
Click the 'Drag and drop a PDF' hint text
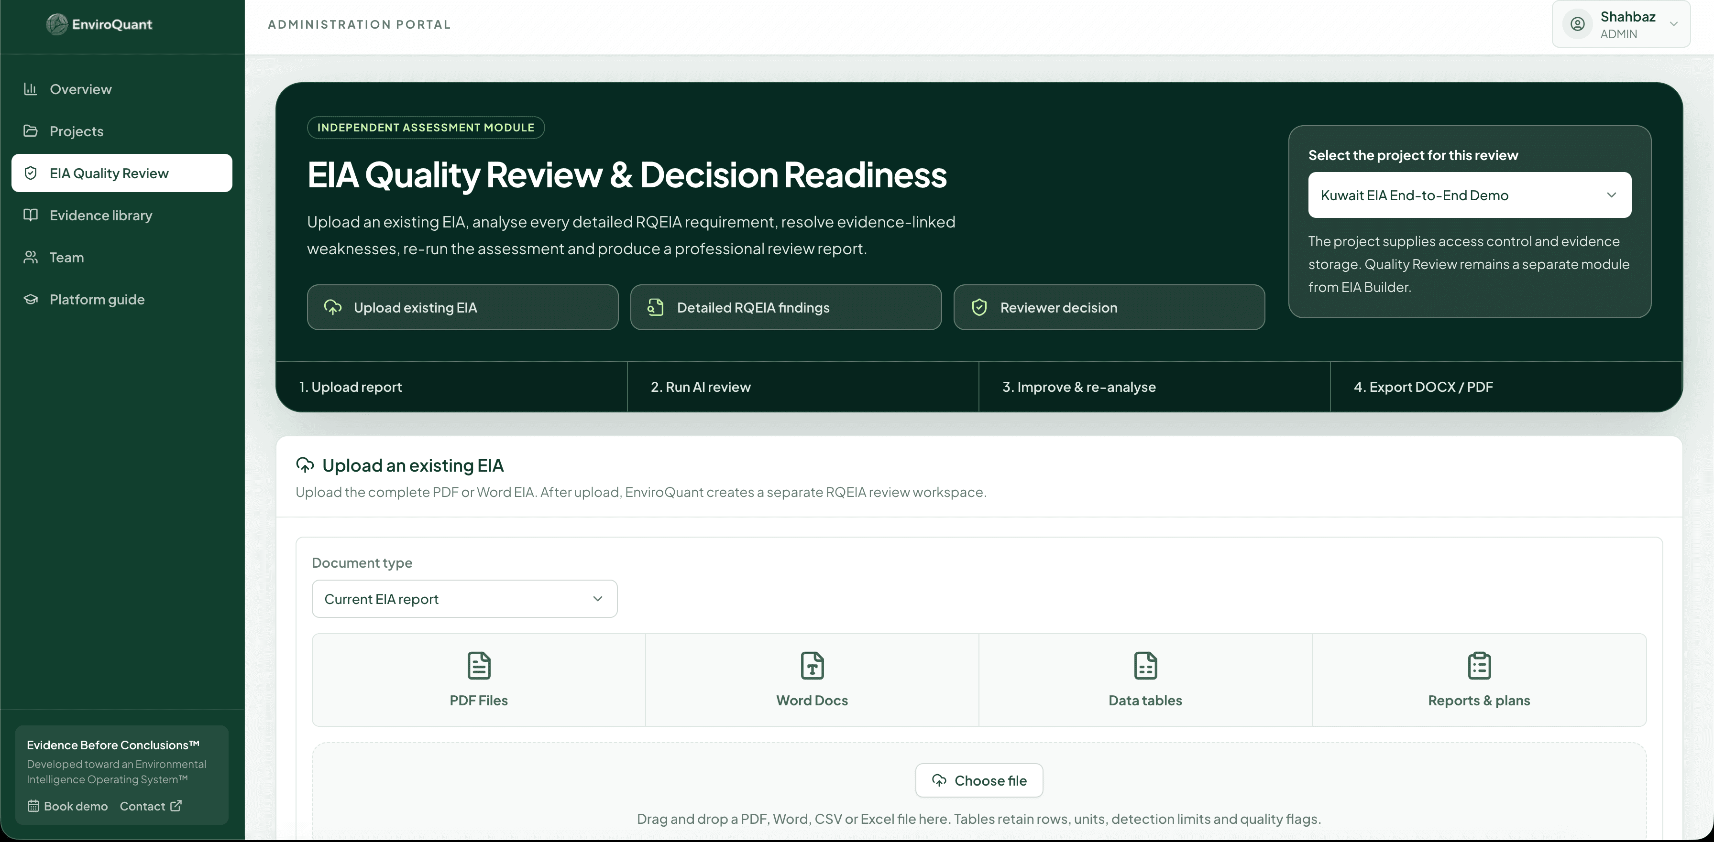pos(979,819)
